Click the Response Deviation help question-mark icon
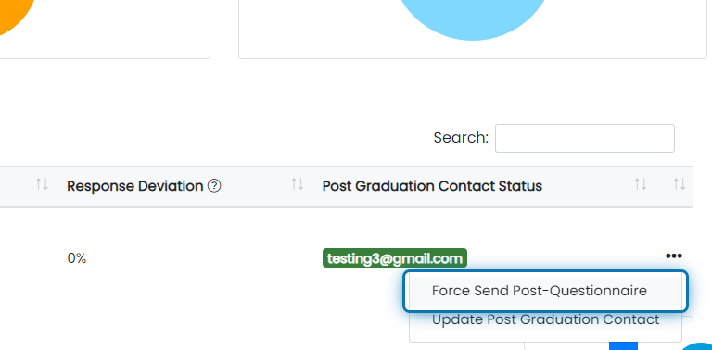The image size is (712, 350). point(214,186)
